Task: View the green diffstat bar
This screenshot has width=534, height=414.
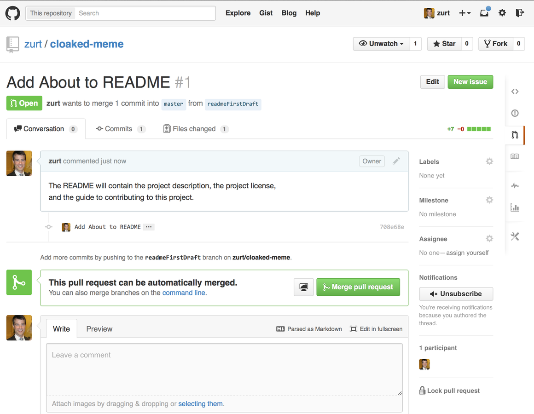Action: [x=479, y=129]
